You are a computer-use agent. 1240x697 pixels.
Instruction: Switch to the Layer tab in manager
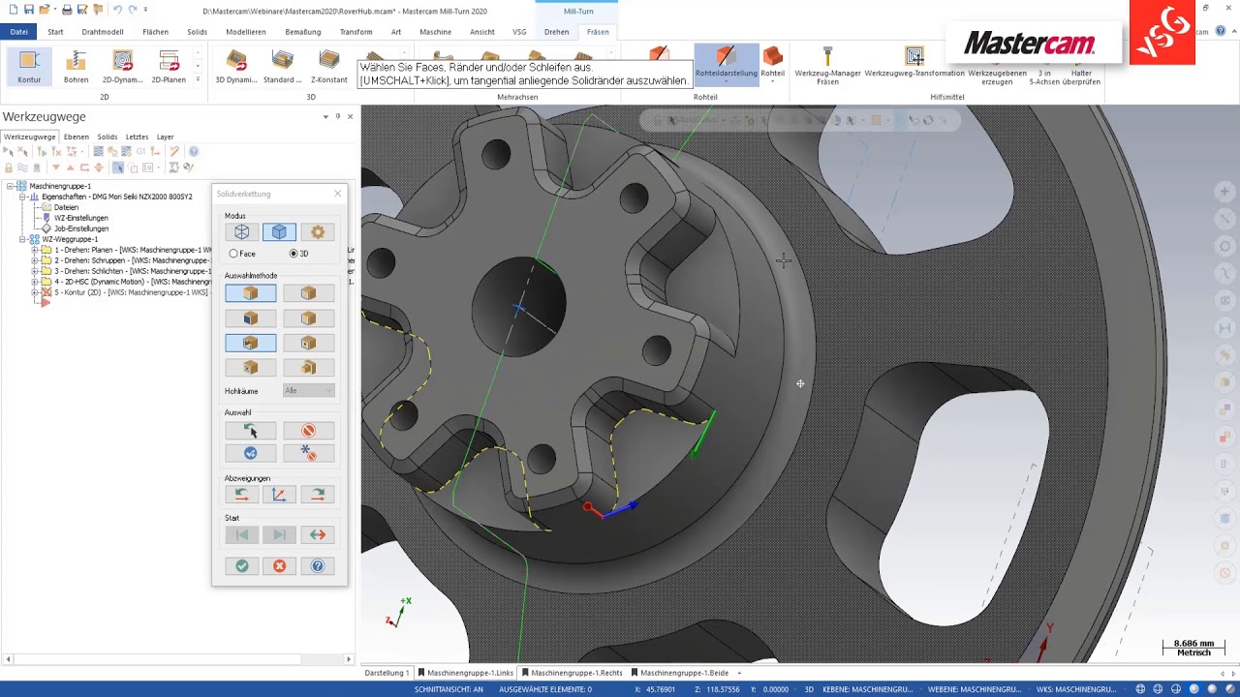(x=166, y=136)
